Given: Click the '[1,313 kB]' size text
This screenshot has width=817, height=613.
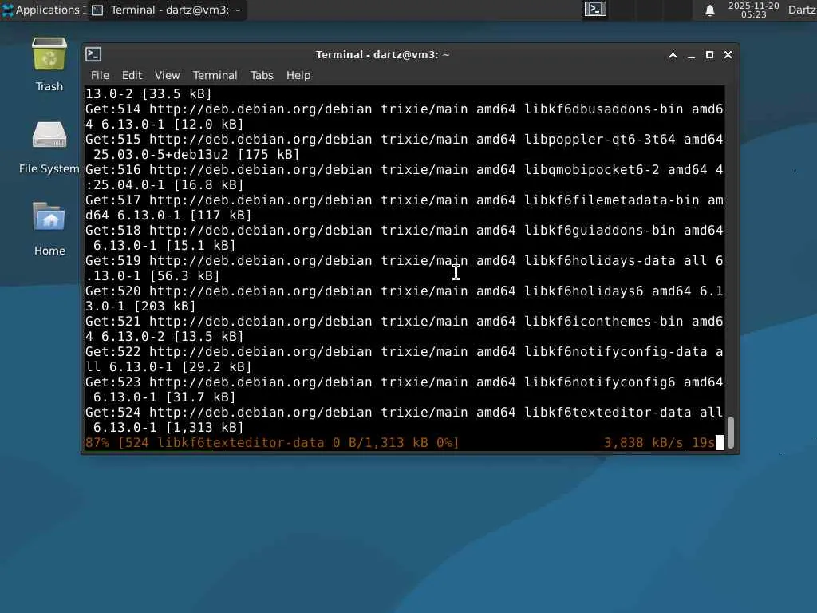Looking at the screenshot, I should click(x=205, y=428).
